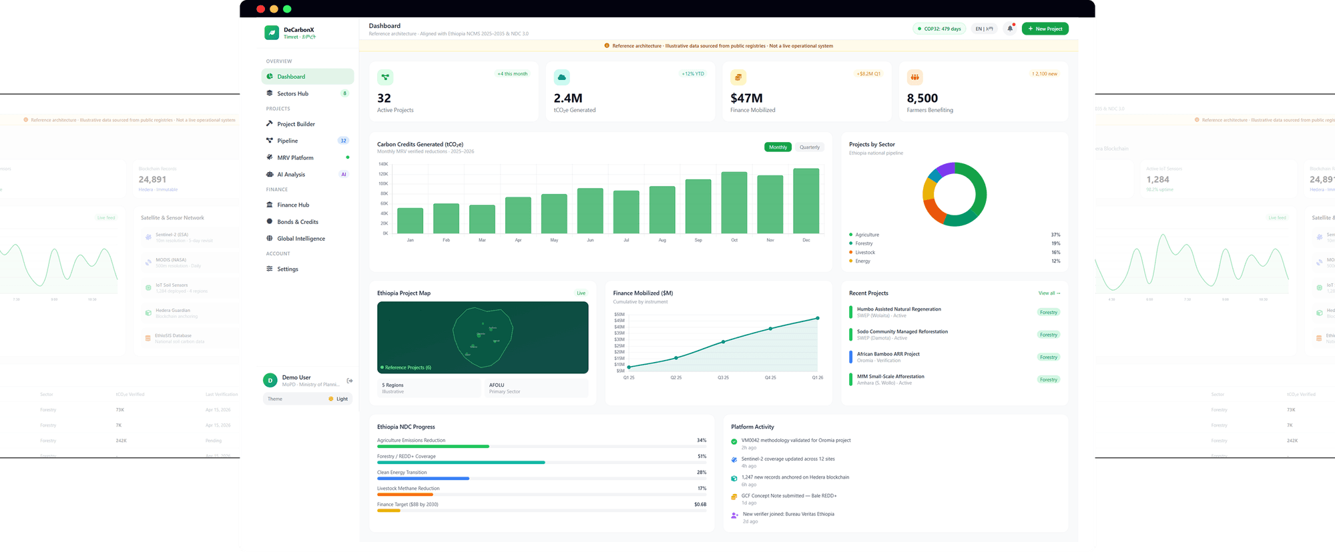This screenshot has height=552, width=1335.
Task: Click the Agriculture Emissions Reduction progress bar
Action: 541,447
